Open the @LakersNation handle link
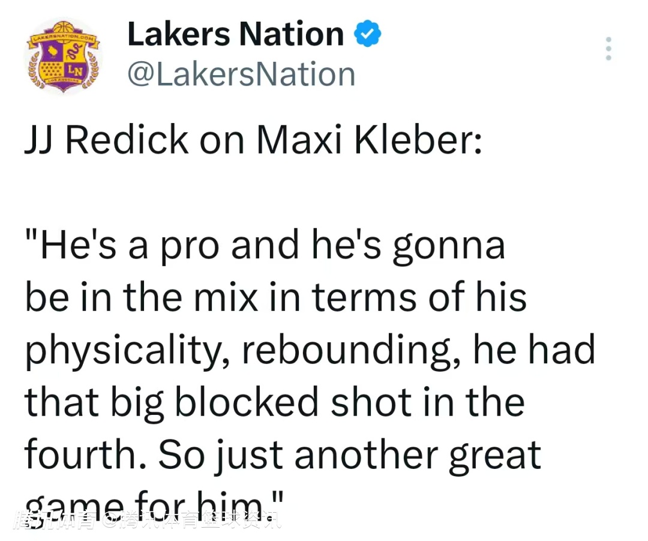This screenshot has width=648, height=541. (x=241, y=74)
